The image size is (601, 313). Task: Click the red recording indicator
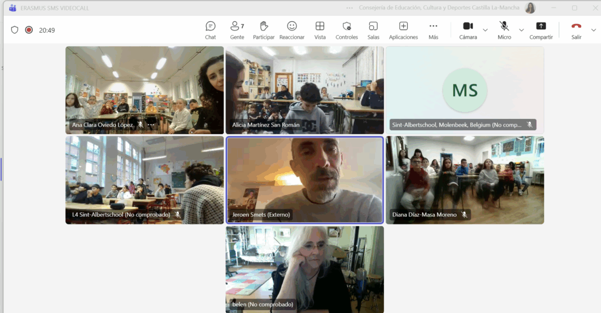(x=29, y=30)
